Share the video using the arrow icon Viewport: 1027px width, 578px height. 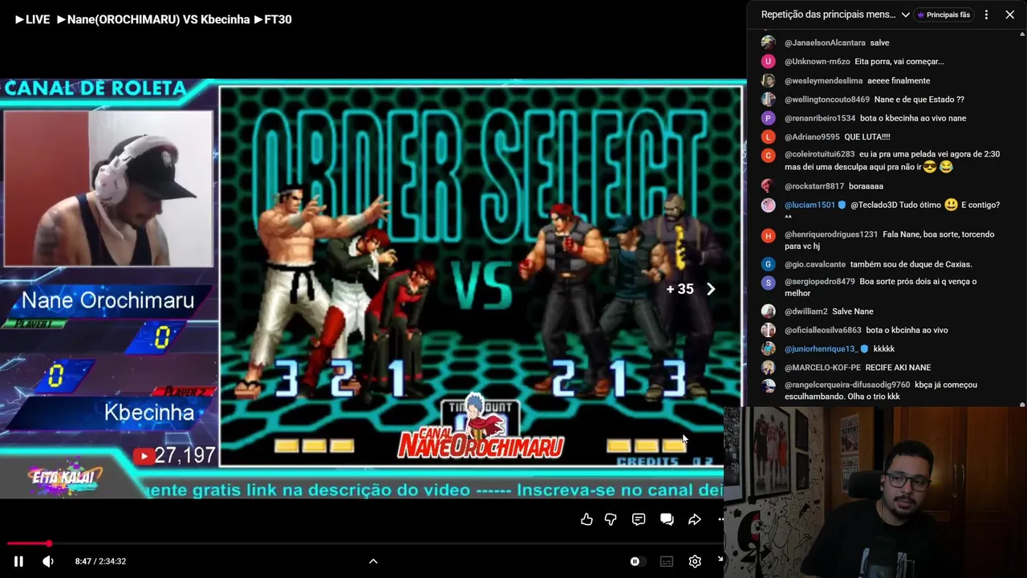click(695, 519)
